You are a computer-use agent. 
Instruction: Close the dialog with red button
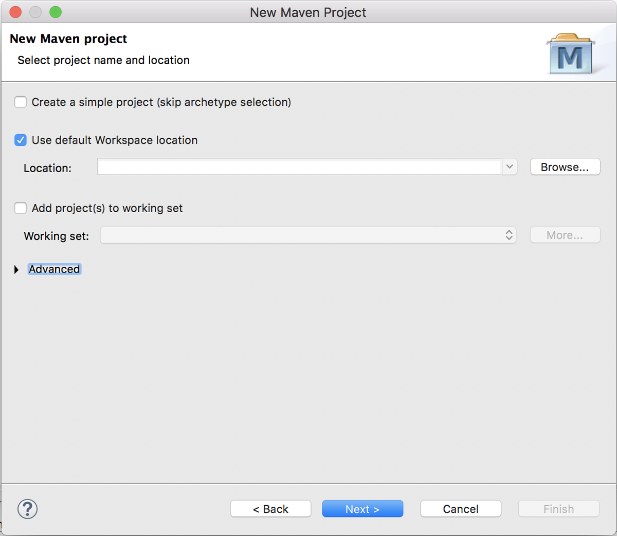tap(15, 12)
